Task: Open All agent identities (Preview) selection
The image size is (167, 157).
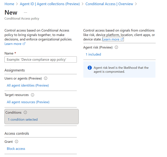Action: [x=28, y=86]
